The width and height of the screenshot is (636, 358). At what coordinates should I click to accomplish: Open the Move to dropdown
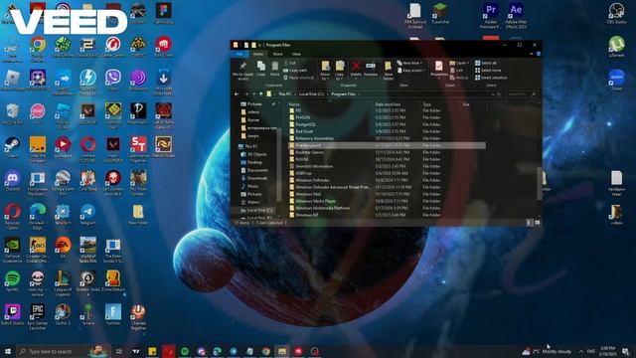tap(325, 71)
